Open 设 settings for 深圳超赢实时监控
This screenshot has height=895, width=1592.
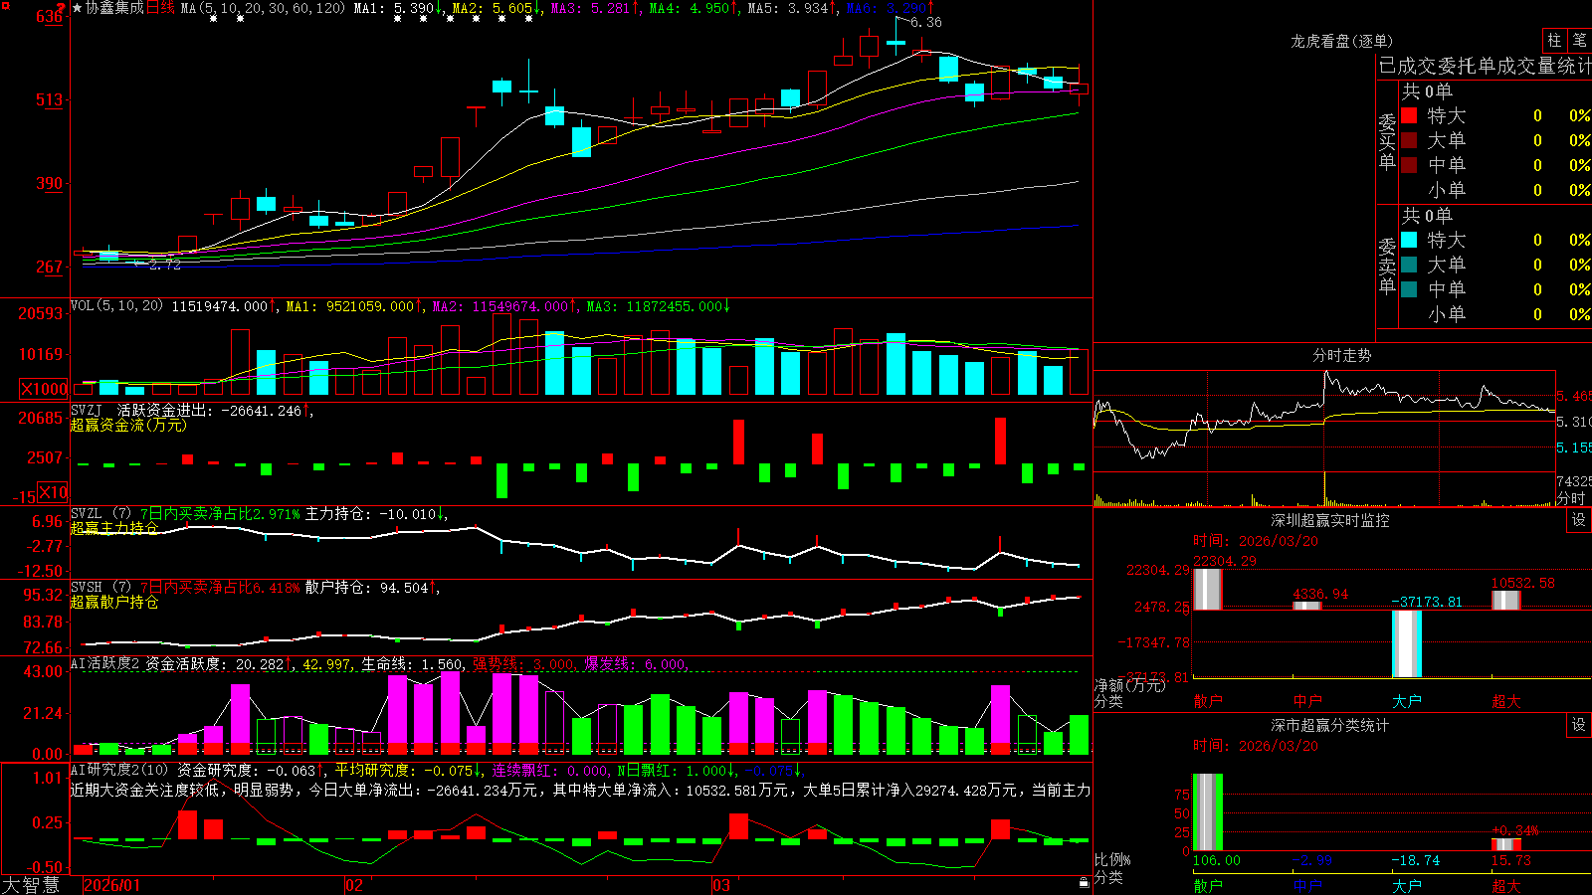(x=1579, y=520)
